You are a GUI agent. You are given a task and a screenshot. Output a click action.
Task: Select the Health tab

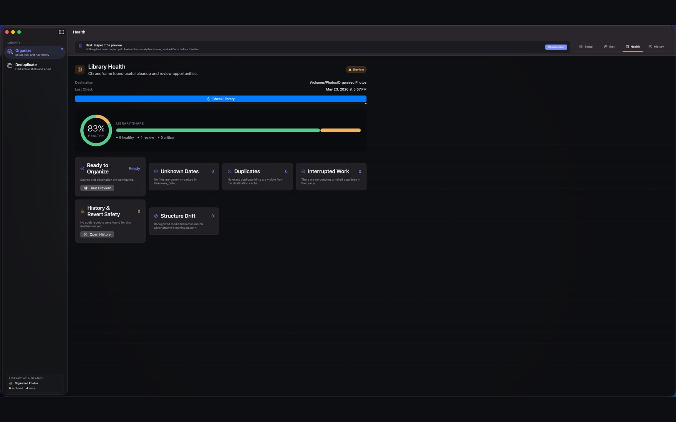[633, 47]
